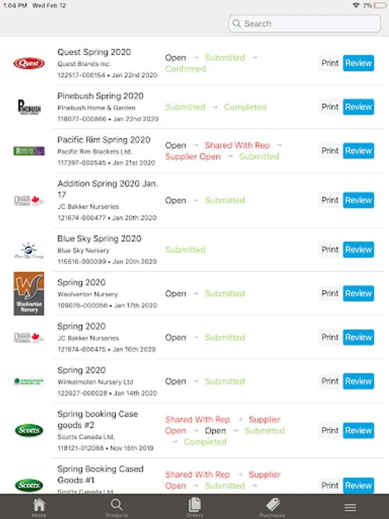Viewport: 389px width, 519px height.
Task: Review the Woolverton Nursery Spring 2020 order
Action: (358, 294)
